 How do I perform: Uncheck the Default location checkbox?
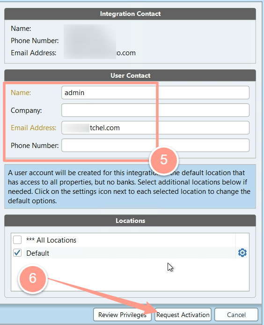(17, 253)
